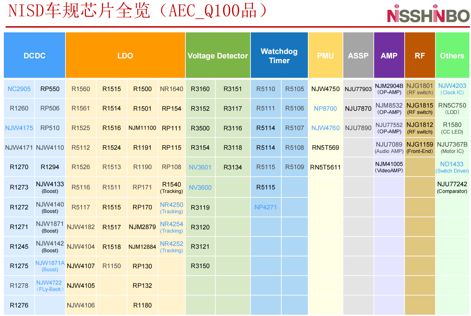Image resolution: width=471 pixels, height=316 pixels.
Task: Select the LDO column header
Action: click(x=125, y=56)
